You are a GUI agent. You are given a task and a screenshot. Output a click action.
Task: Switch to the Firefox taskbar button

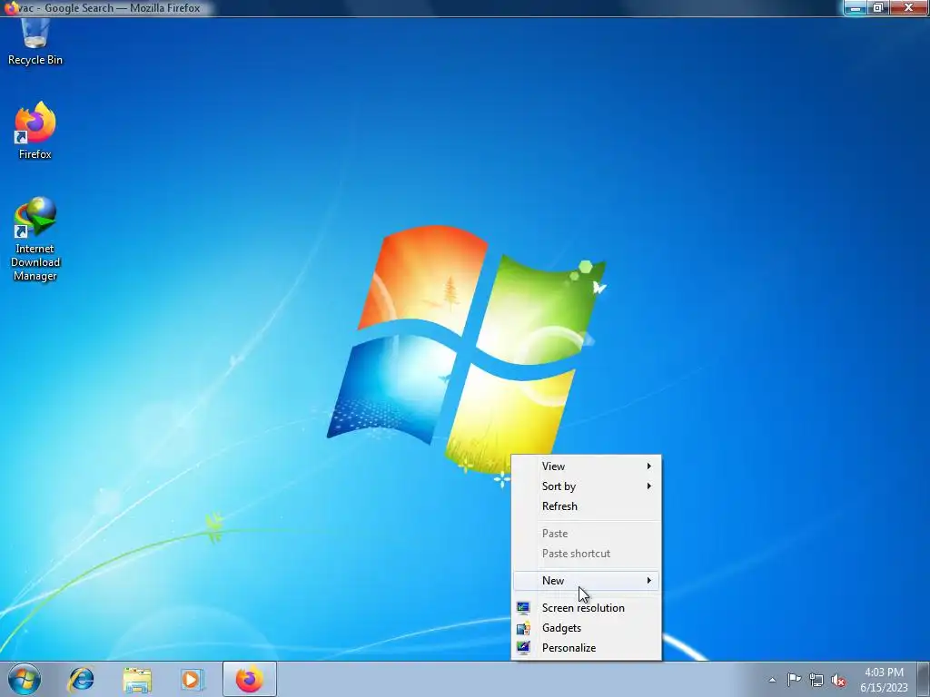point(250,679)
